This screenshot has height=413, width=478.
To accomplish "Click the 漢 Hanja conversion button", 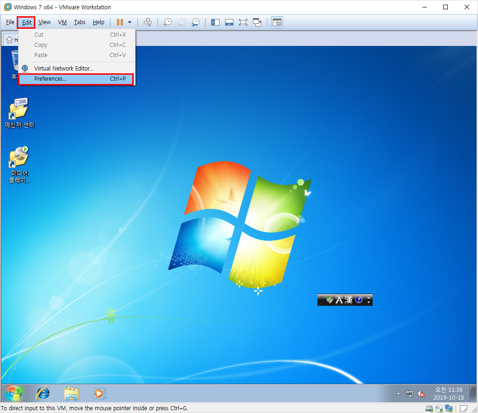I will pos(349,300).
